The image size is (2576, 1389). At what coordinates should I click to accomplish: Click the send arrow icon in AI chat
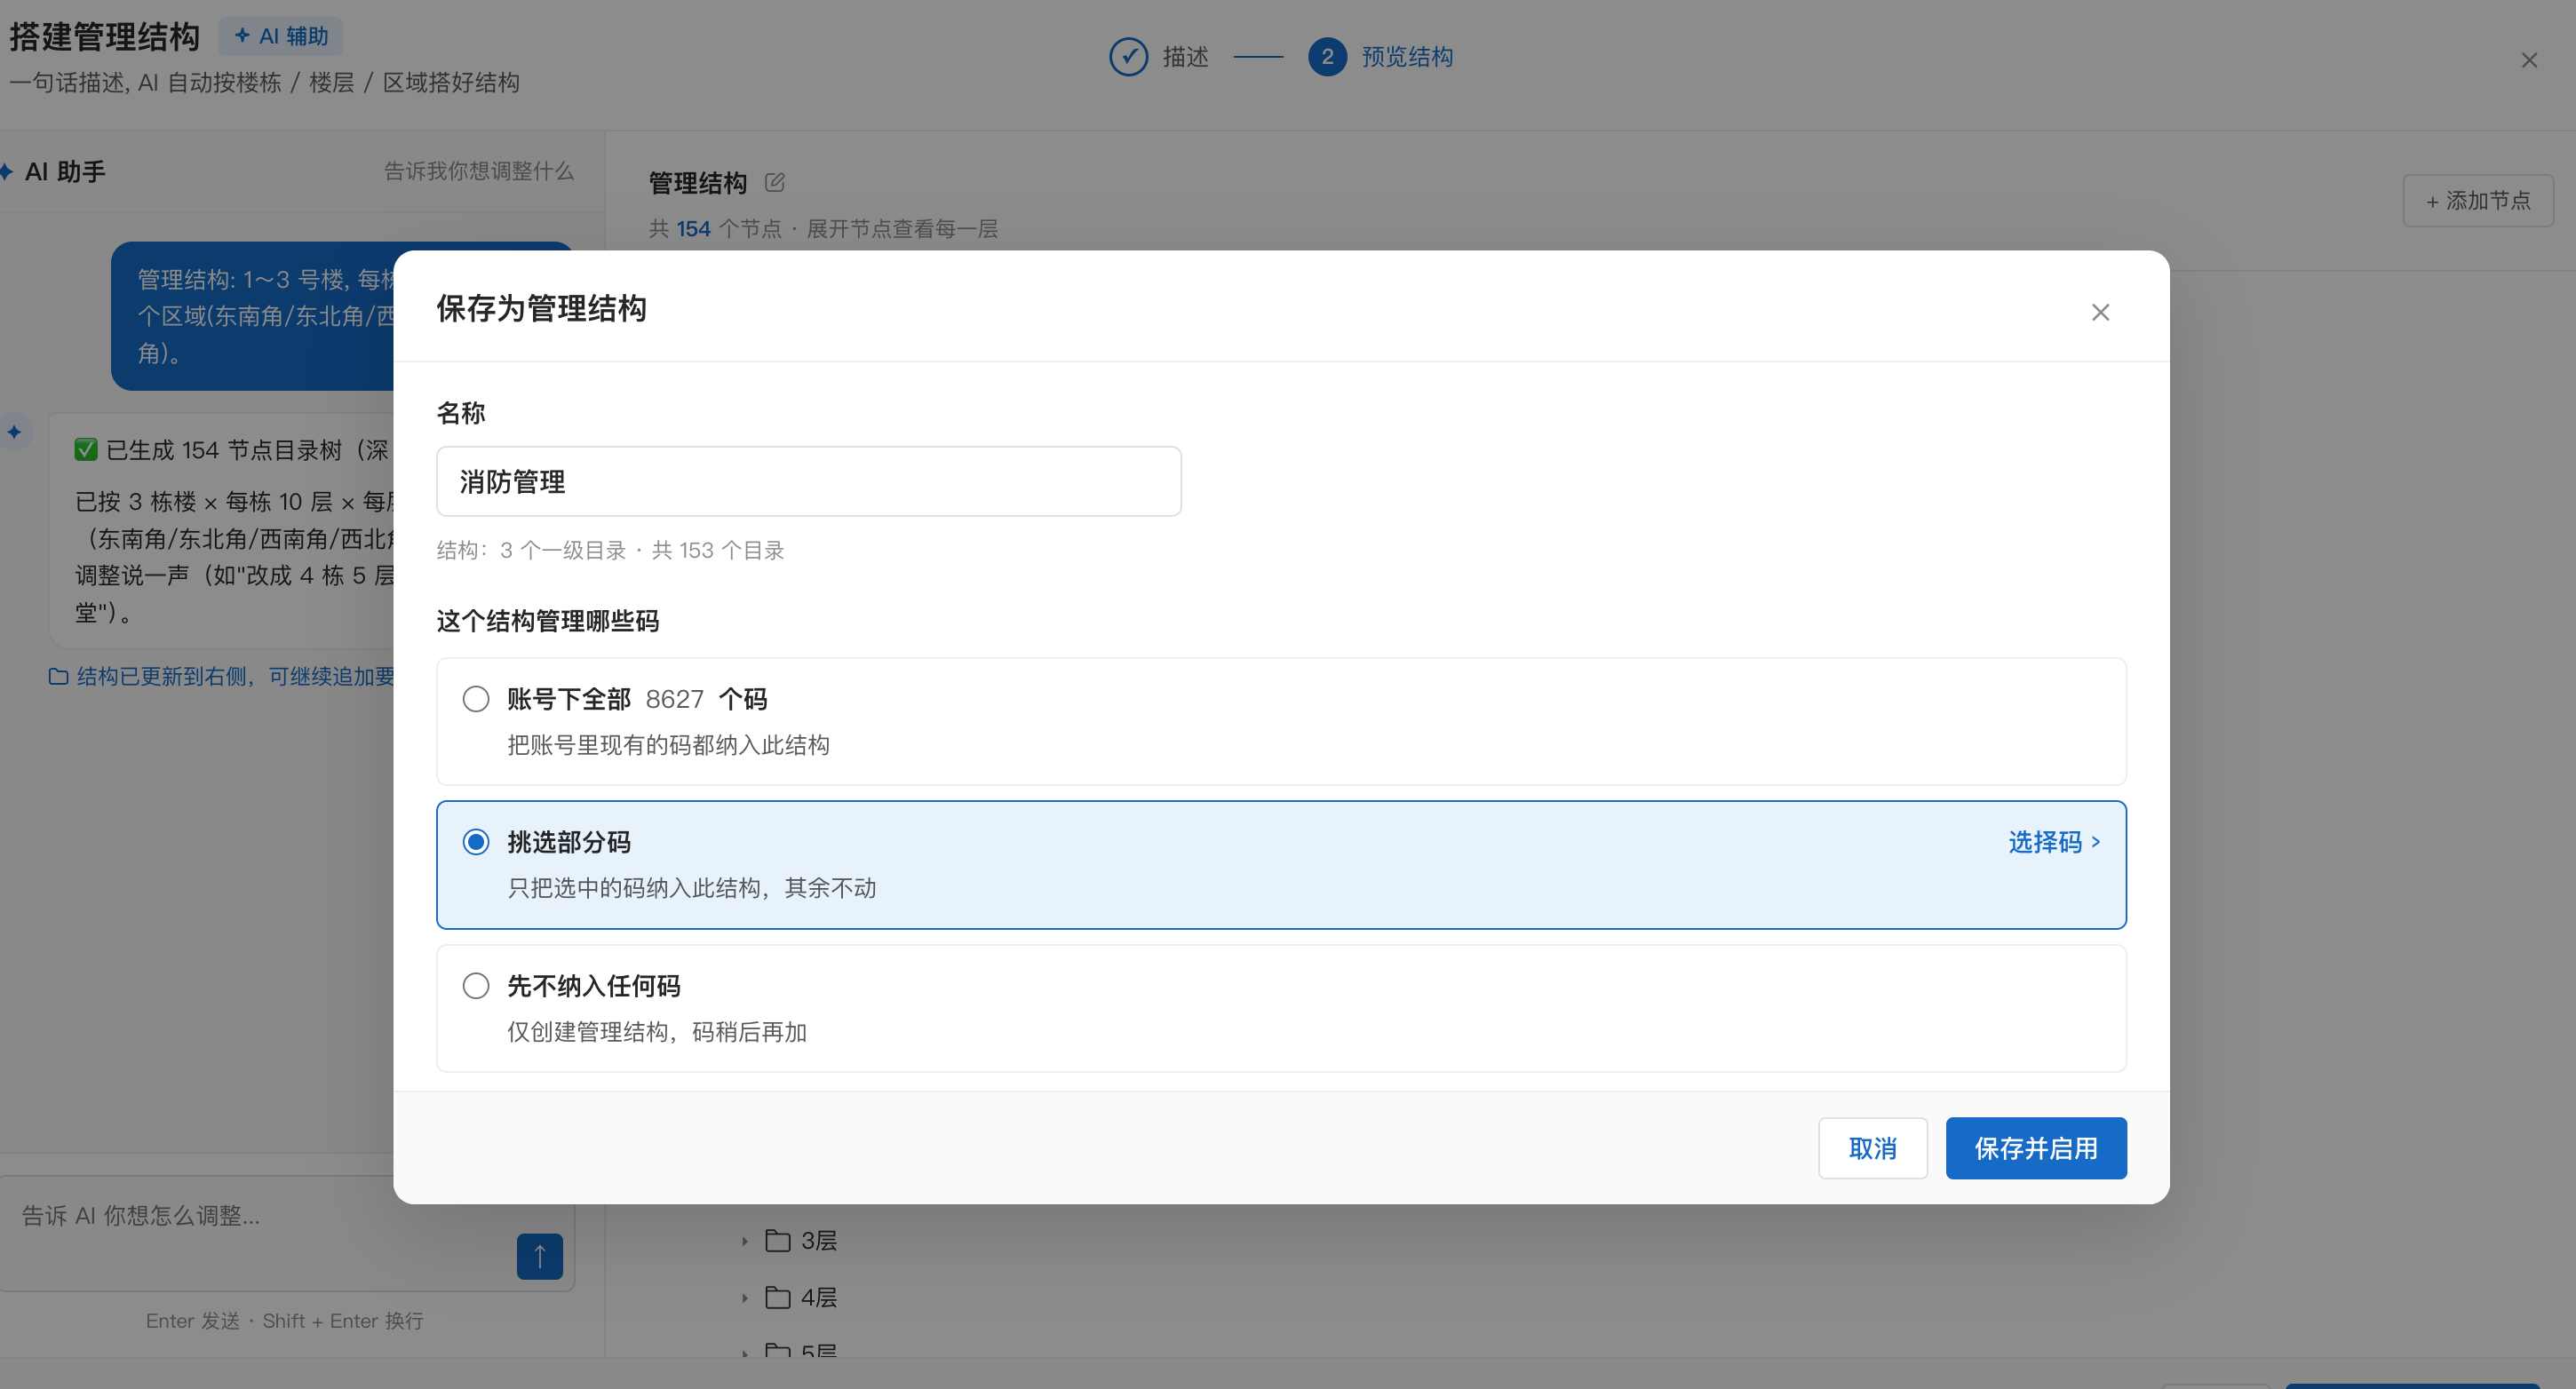[540, 1256]
